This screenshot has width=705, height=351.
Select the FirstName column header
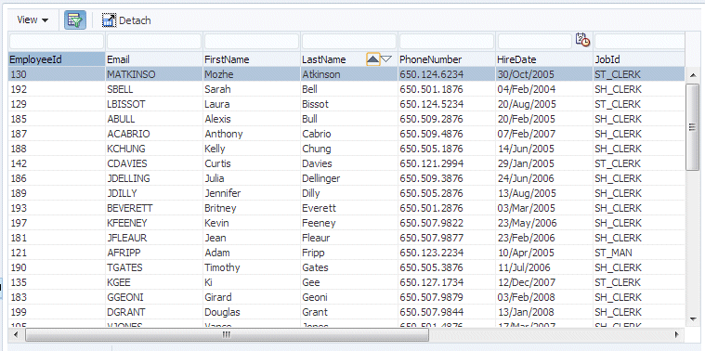(x=252, y=59)
